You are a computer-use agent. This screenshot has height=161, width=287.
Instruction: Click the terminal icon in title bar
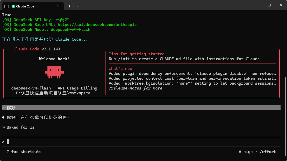(x=6, y=6)
